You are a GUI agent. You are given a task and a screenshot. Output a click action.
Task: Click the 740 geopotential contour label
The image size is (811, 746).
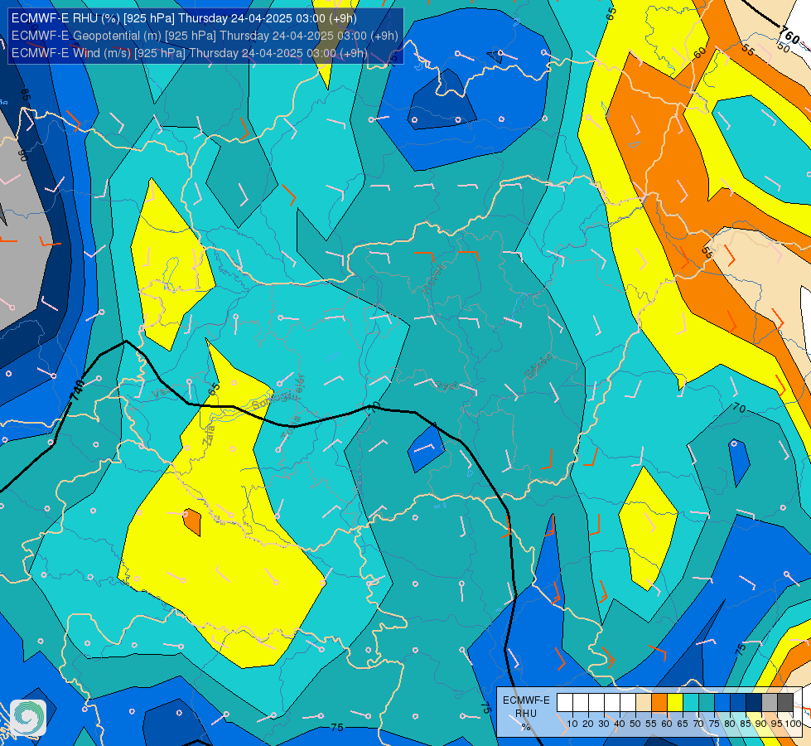76,390
